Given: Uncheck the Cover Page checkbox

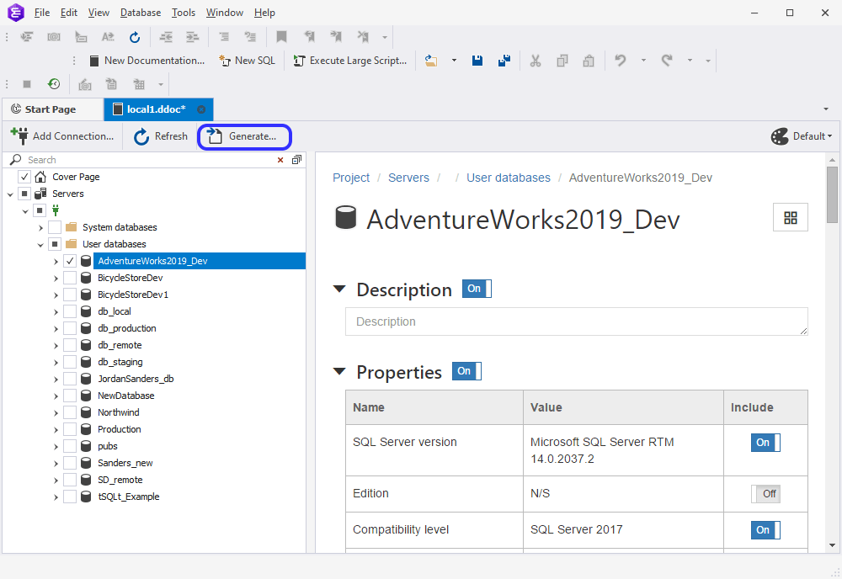Looking at the screenshot, I should tap(24, 177).
